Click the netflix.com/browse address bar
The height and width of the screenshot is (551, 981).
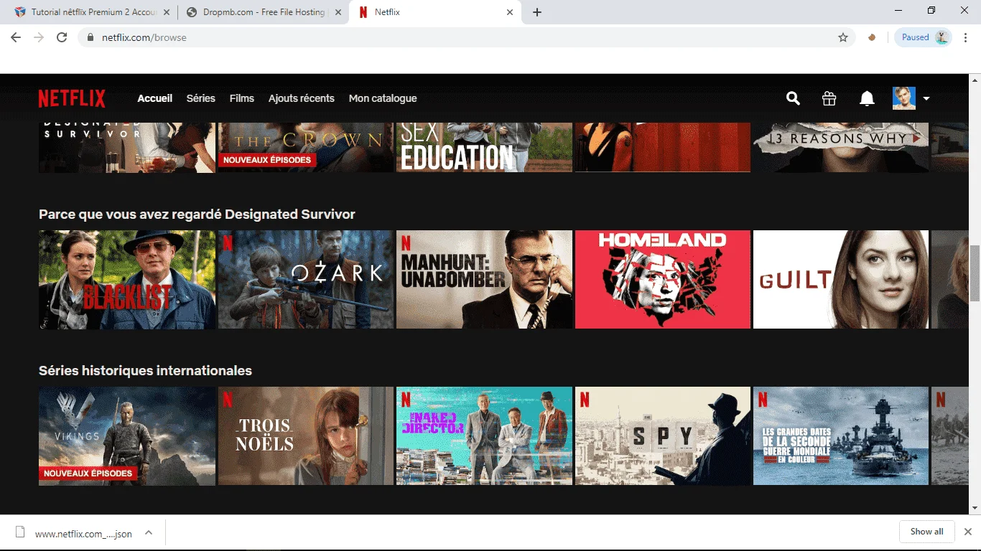[x=467, y=37]
